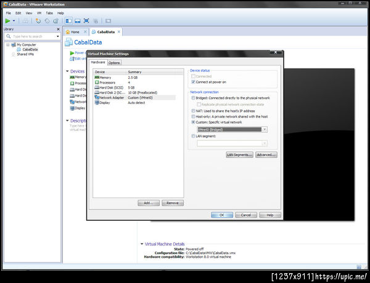This screenshot has width=370, height=283.
Task: Open the Tabs menu
Action: click(x=49, y=13)
